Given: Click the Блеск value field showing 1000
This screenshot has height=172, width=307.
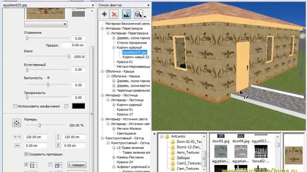Looking at the screenshot, I should [79, 56].
